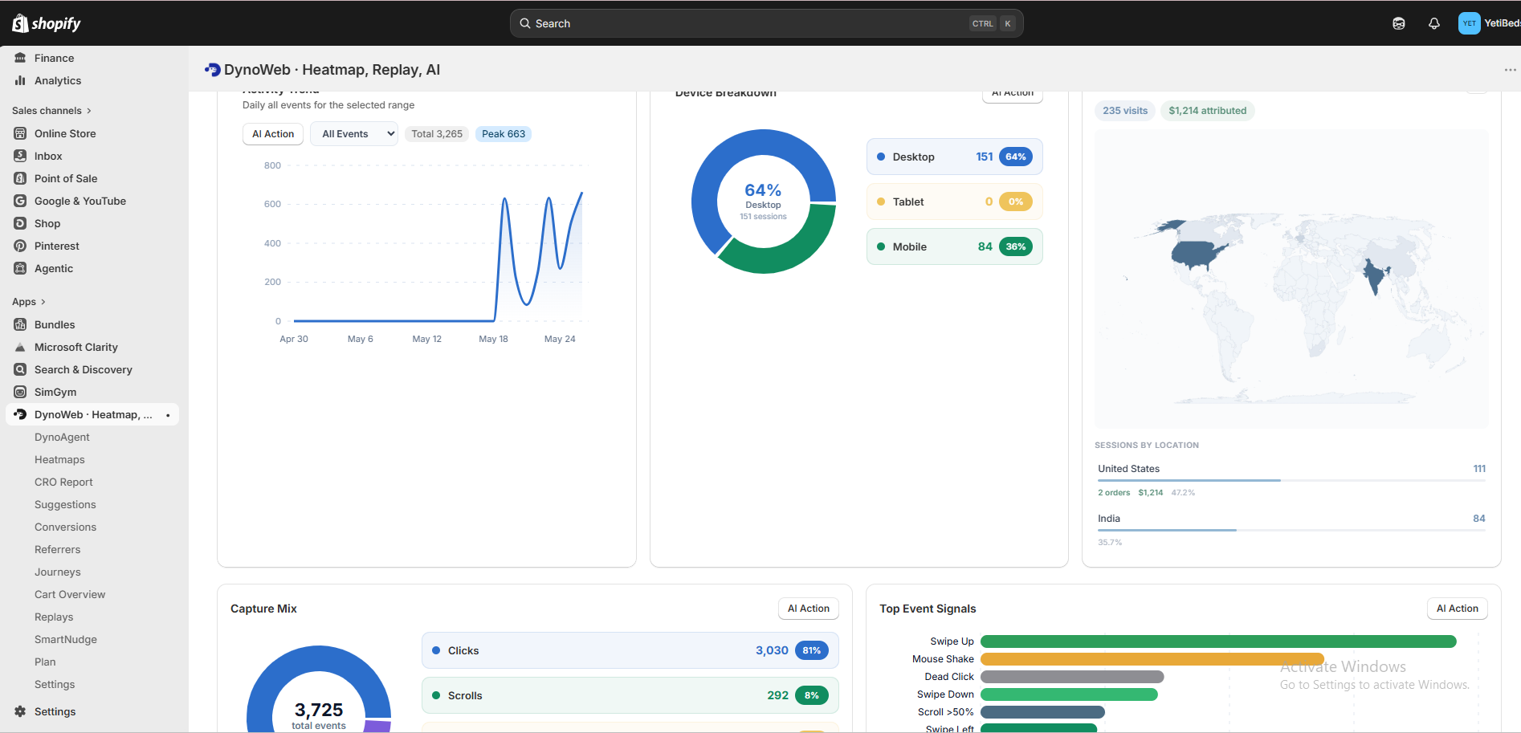Select the Desktop device row

[955, 157]
